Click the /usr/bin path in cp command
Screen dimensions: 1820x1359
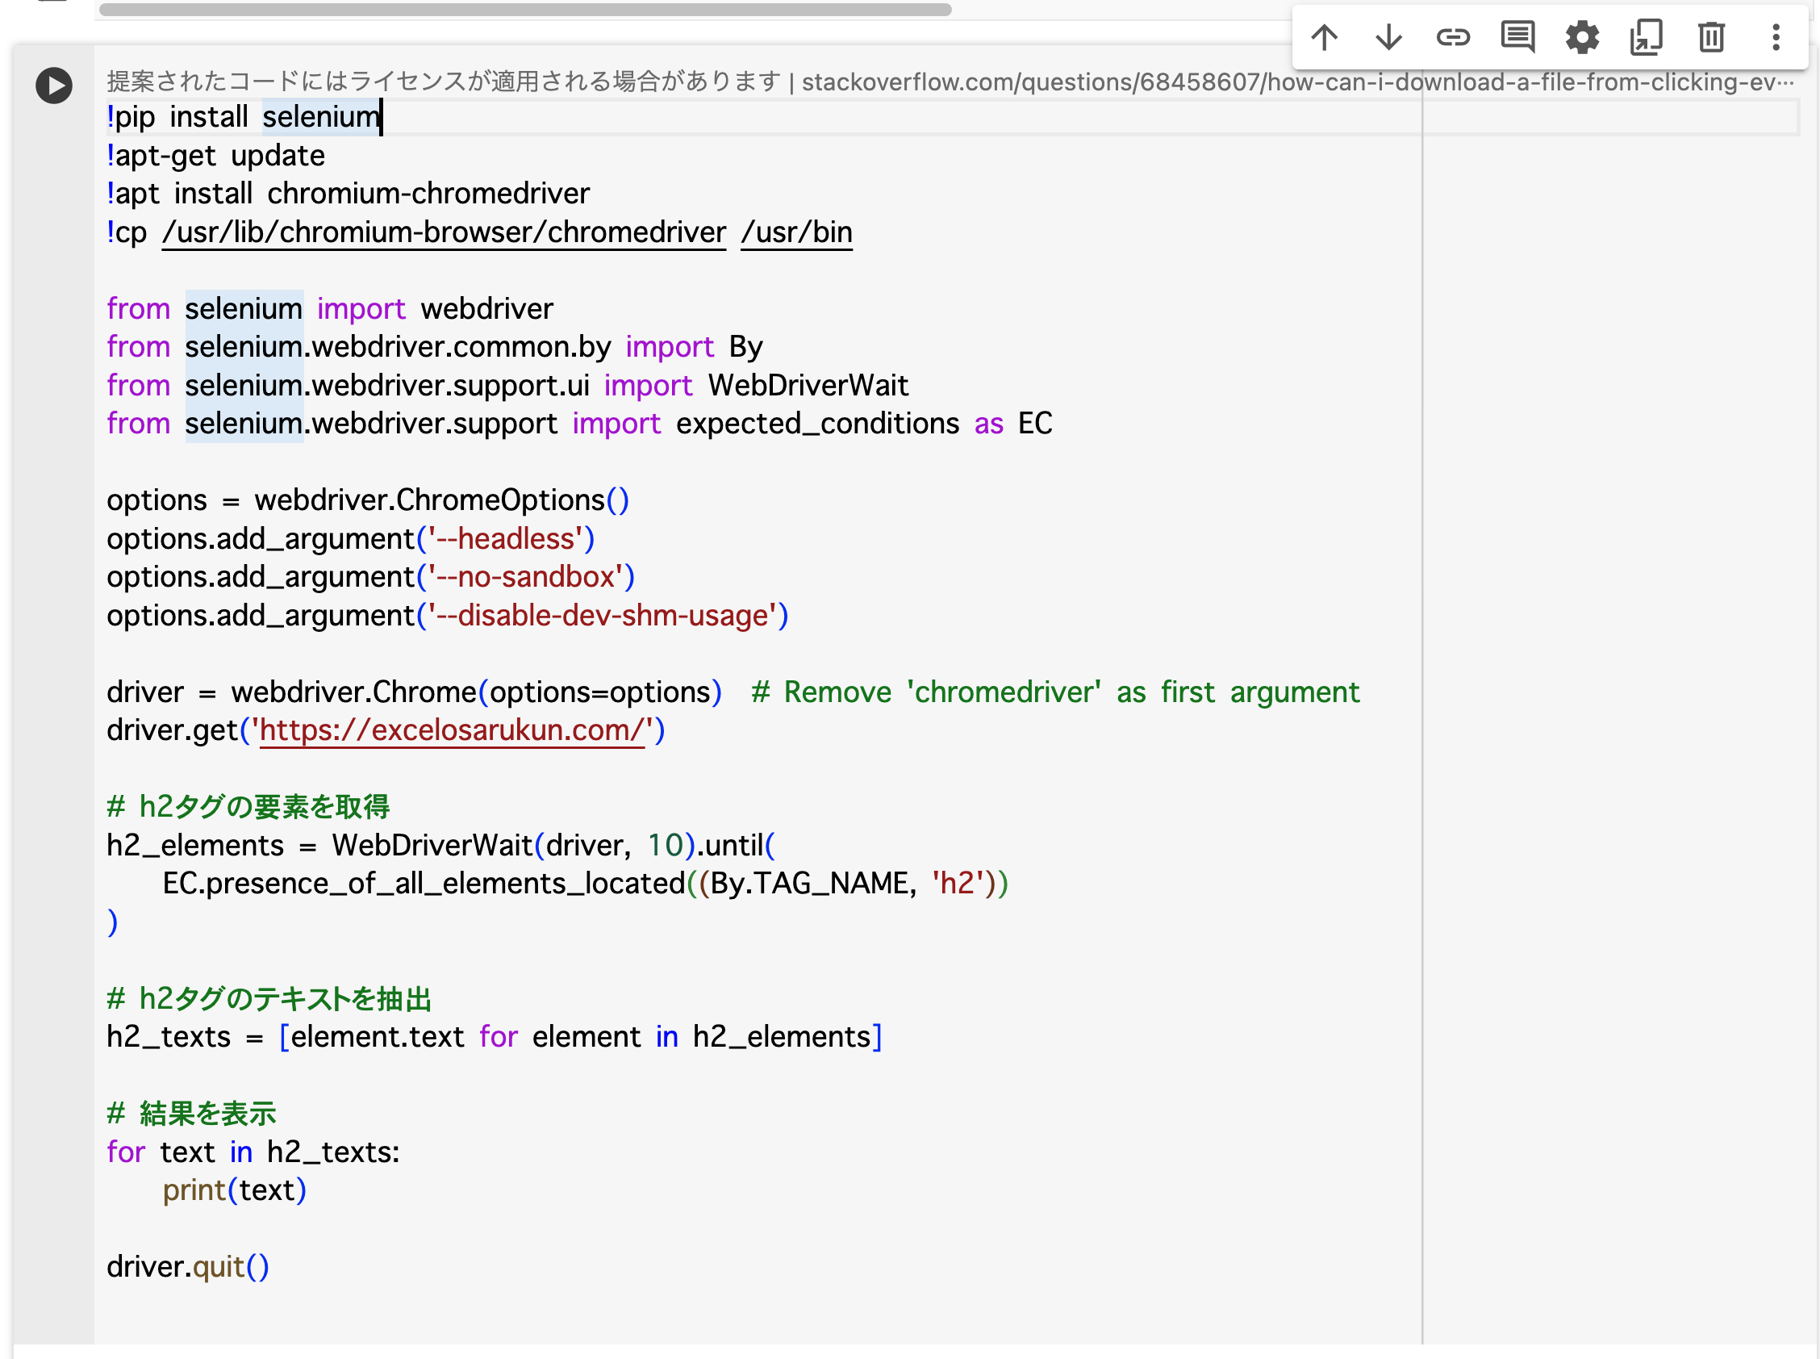coord(796,232)
